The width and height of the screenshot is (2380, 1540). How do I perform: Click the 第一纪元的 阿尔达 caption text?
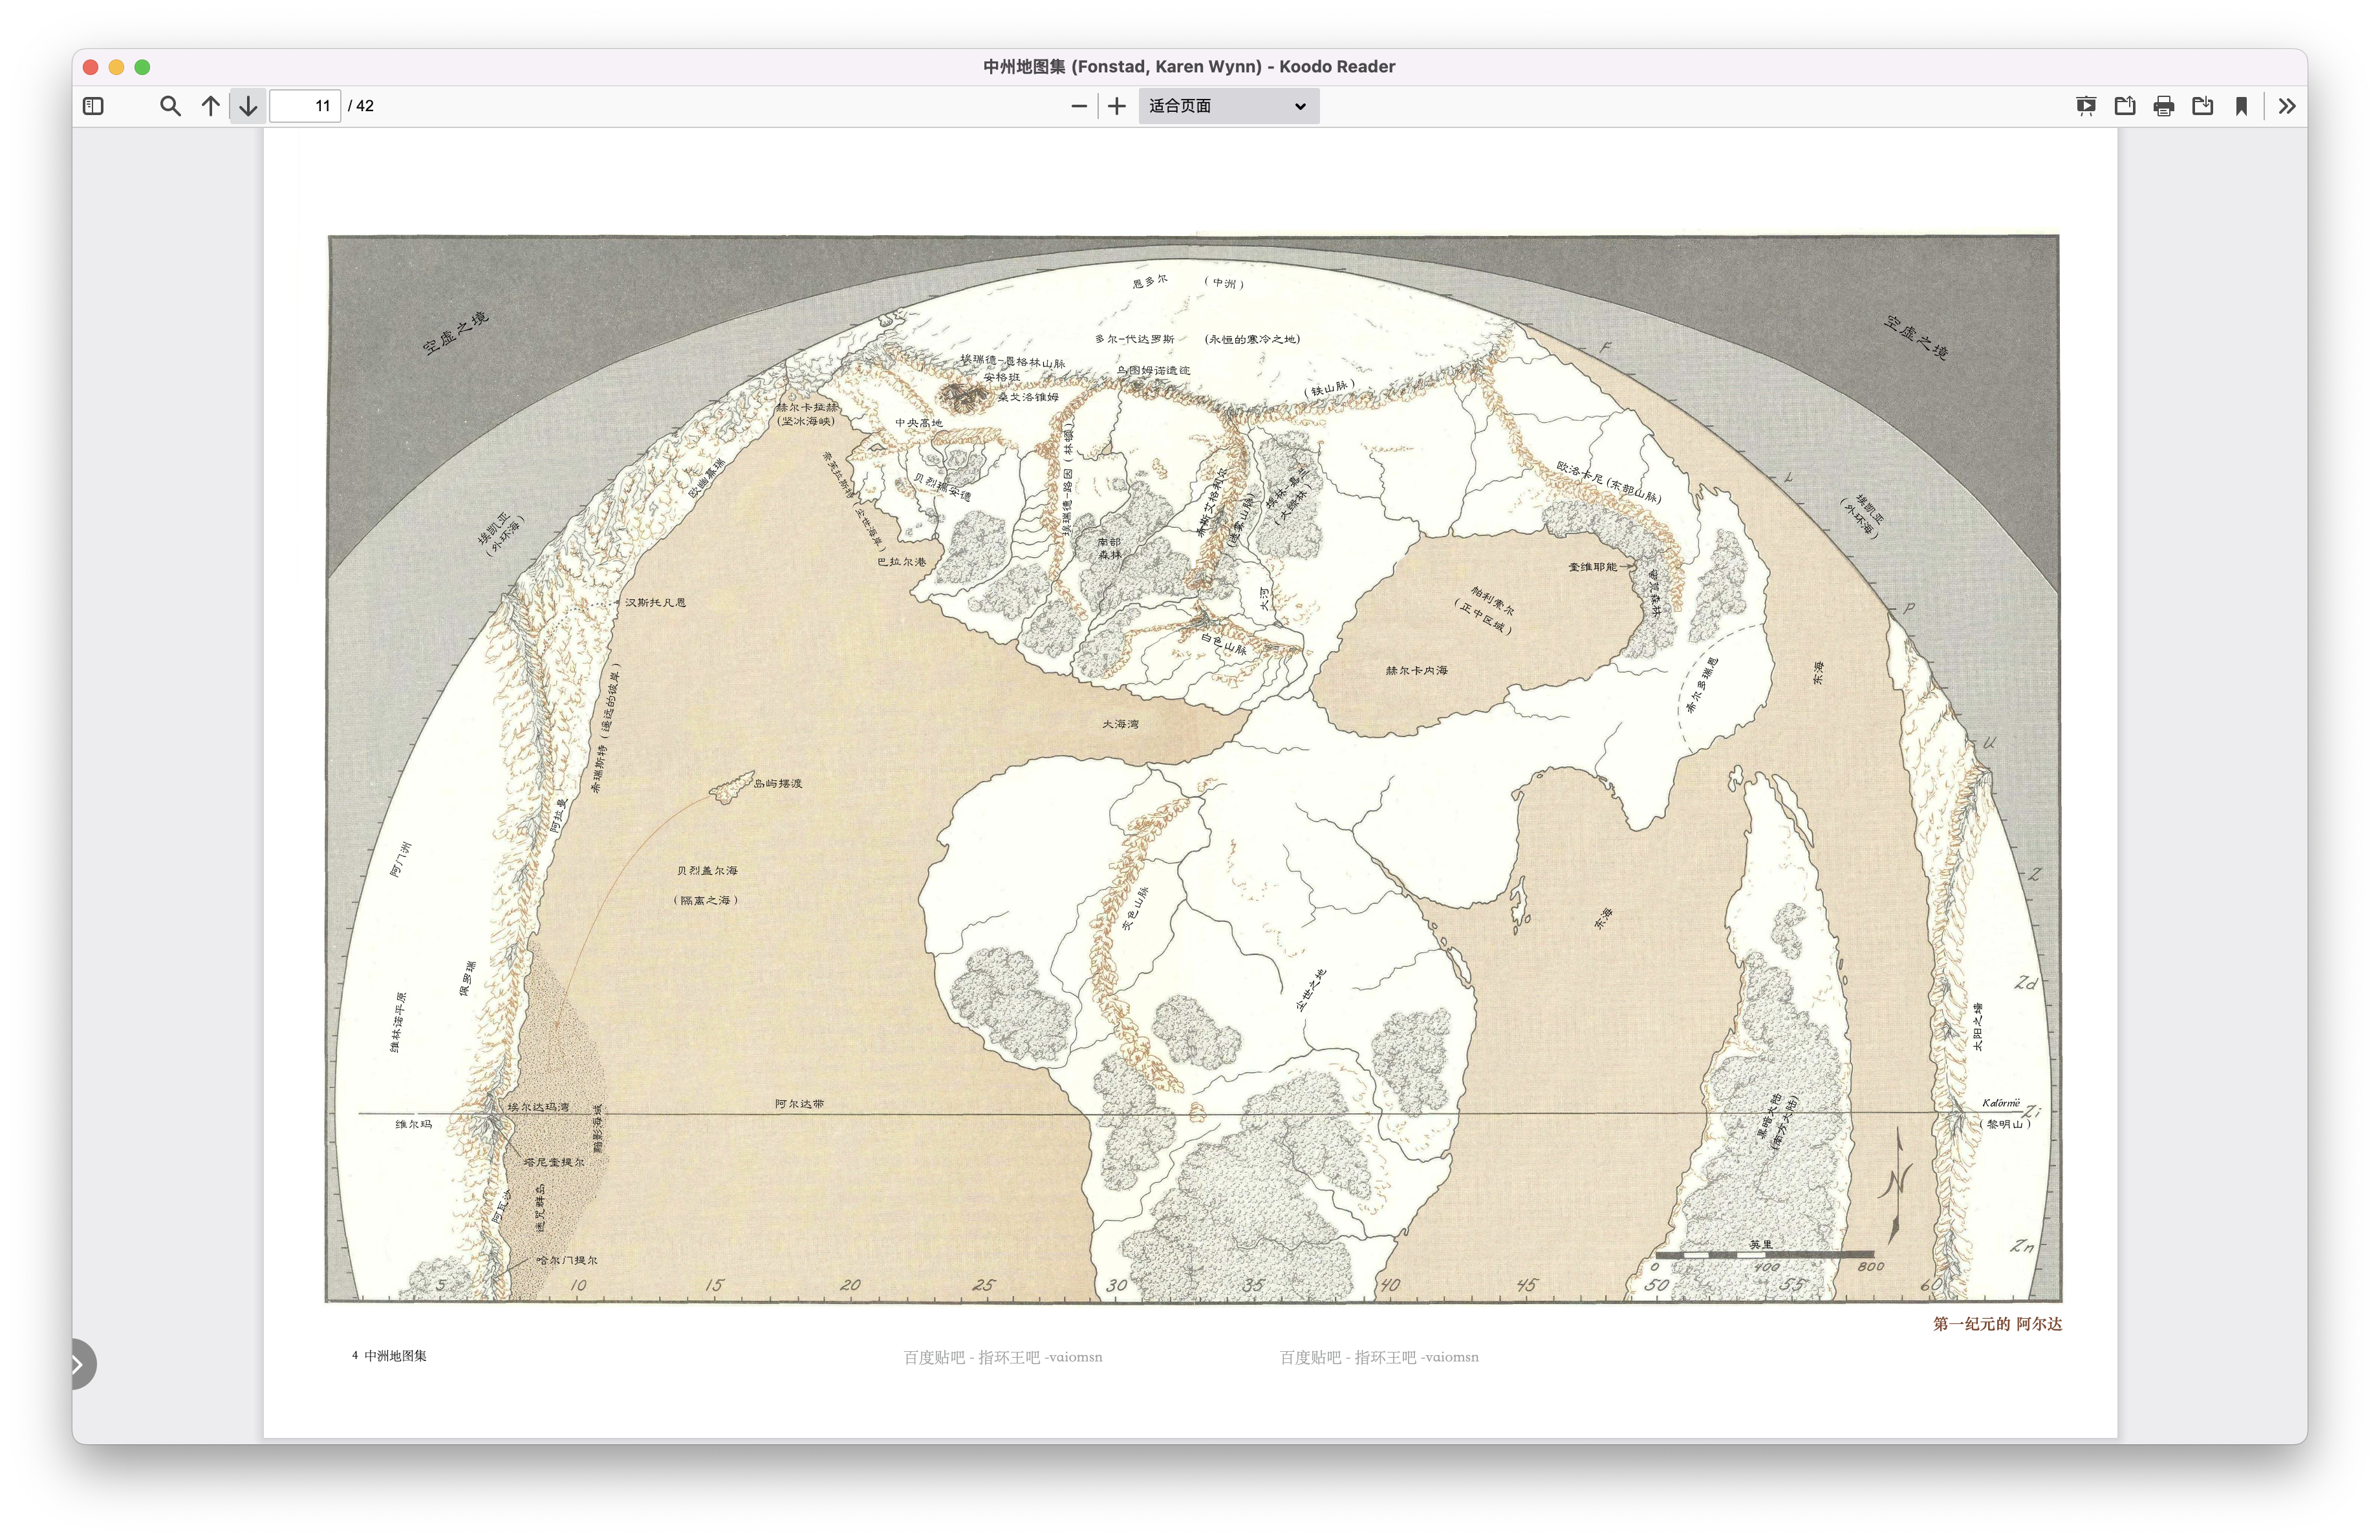pos(1997,1323)
